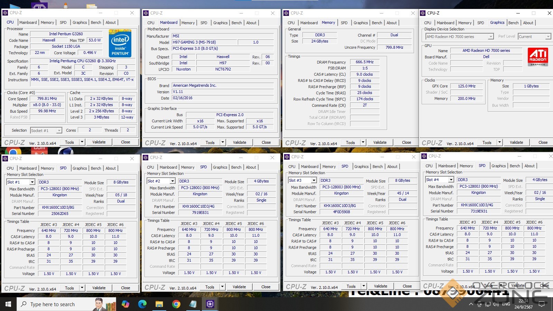Click the BIOS date 02/16/2016 field
Viewport: 553px width, 311px height.
tap(223, 98)
